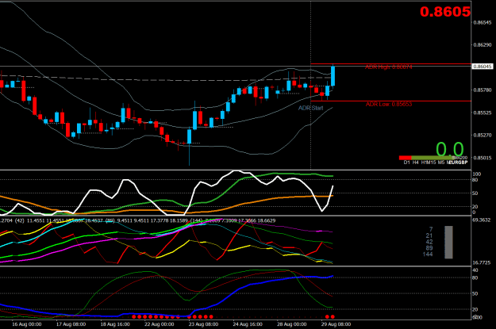Screen dimensions: 496x329
Task: Click the ADR High label on the chart
Action: click(x=389, y=67)
